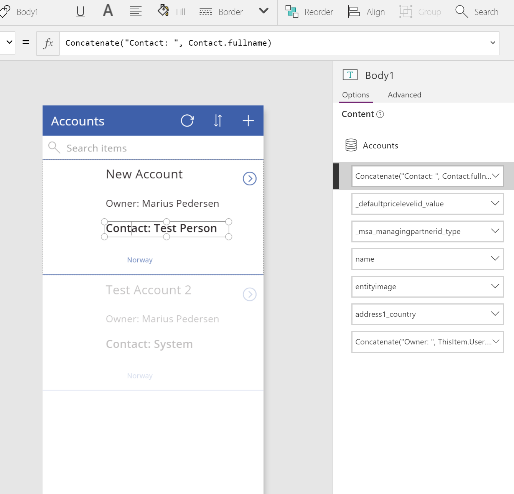Click the Search tool
This screenshot has height=494, width=514.
[x=477, y=12]
